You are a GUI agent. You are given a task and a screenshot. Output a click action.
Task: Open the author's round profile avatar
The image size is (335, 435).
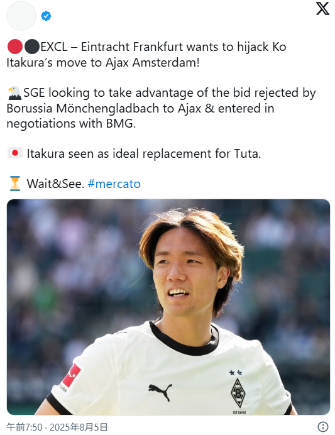(21, 16)
